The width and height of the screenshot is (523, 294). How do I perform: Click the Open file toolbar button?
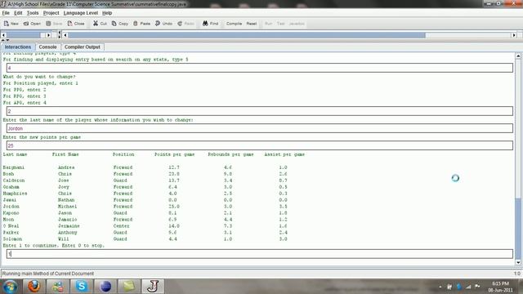(x=32, y=24)
